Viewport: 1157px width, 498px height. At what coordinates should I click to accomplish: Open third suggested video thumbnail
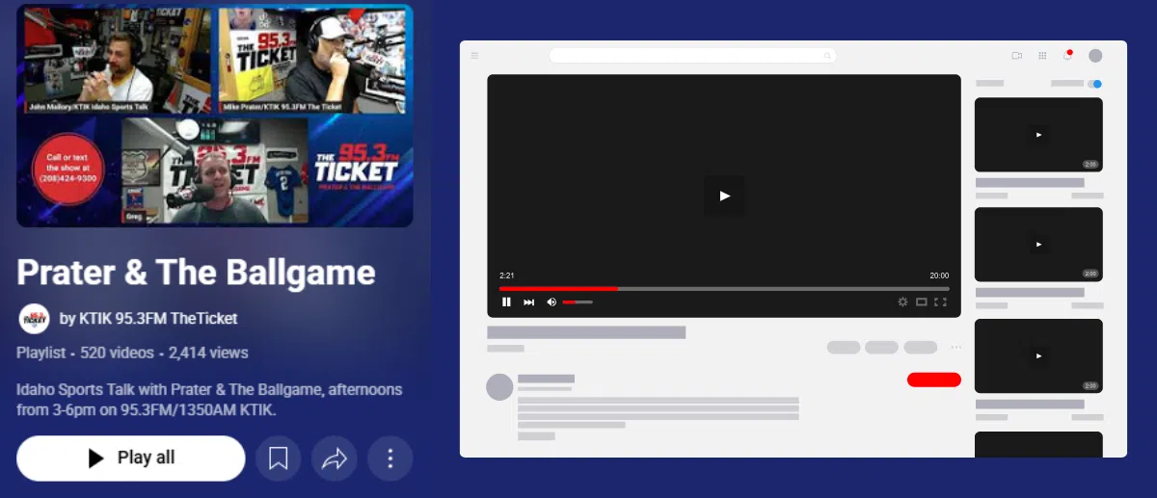coord(1038,356)
